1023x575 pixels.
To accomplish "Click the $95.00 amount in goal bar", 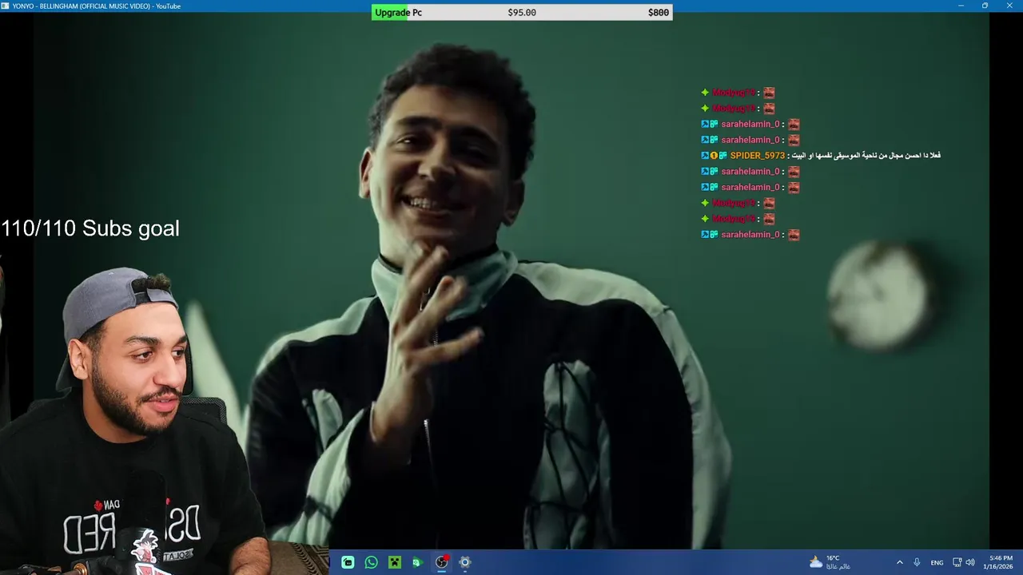I will click(x=522, y=13).
